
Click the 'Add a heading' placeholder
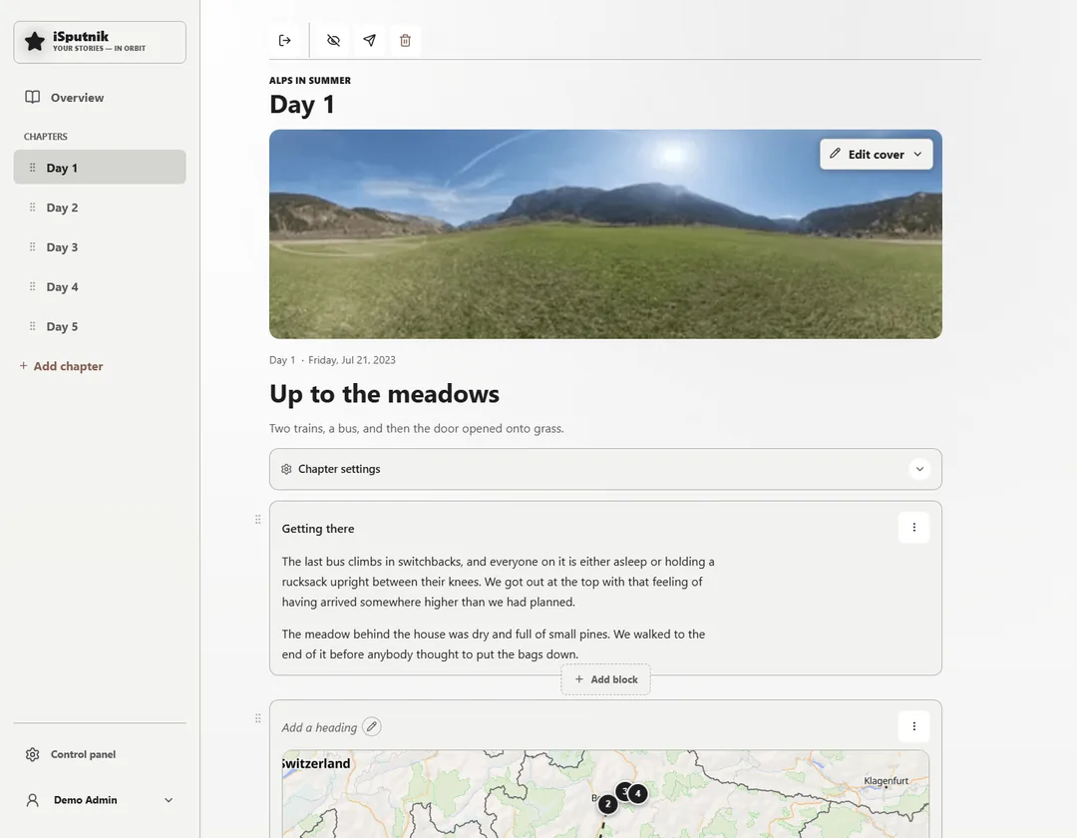click(319, 727)
